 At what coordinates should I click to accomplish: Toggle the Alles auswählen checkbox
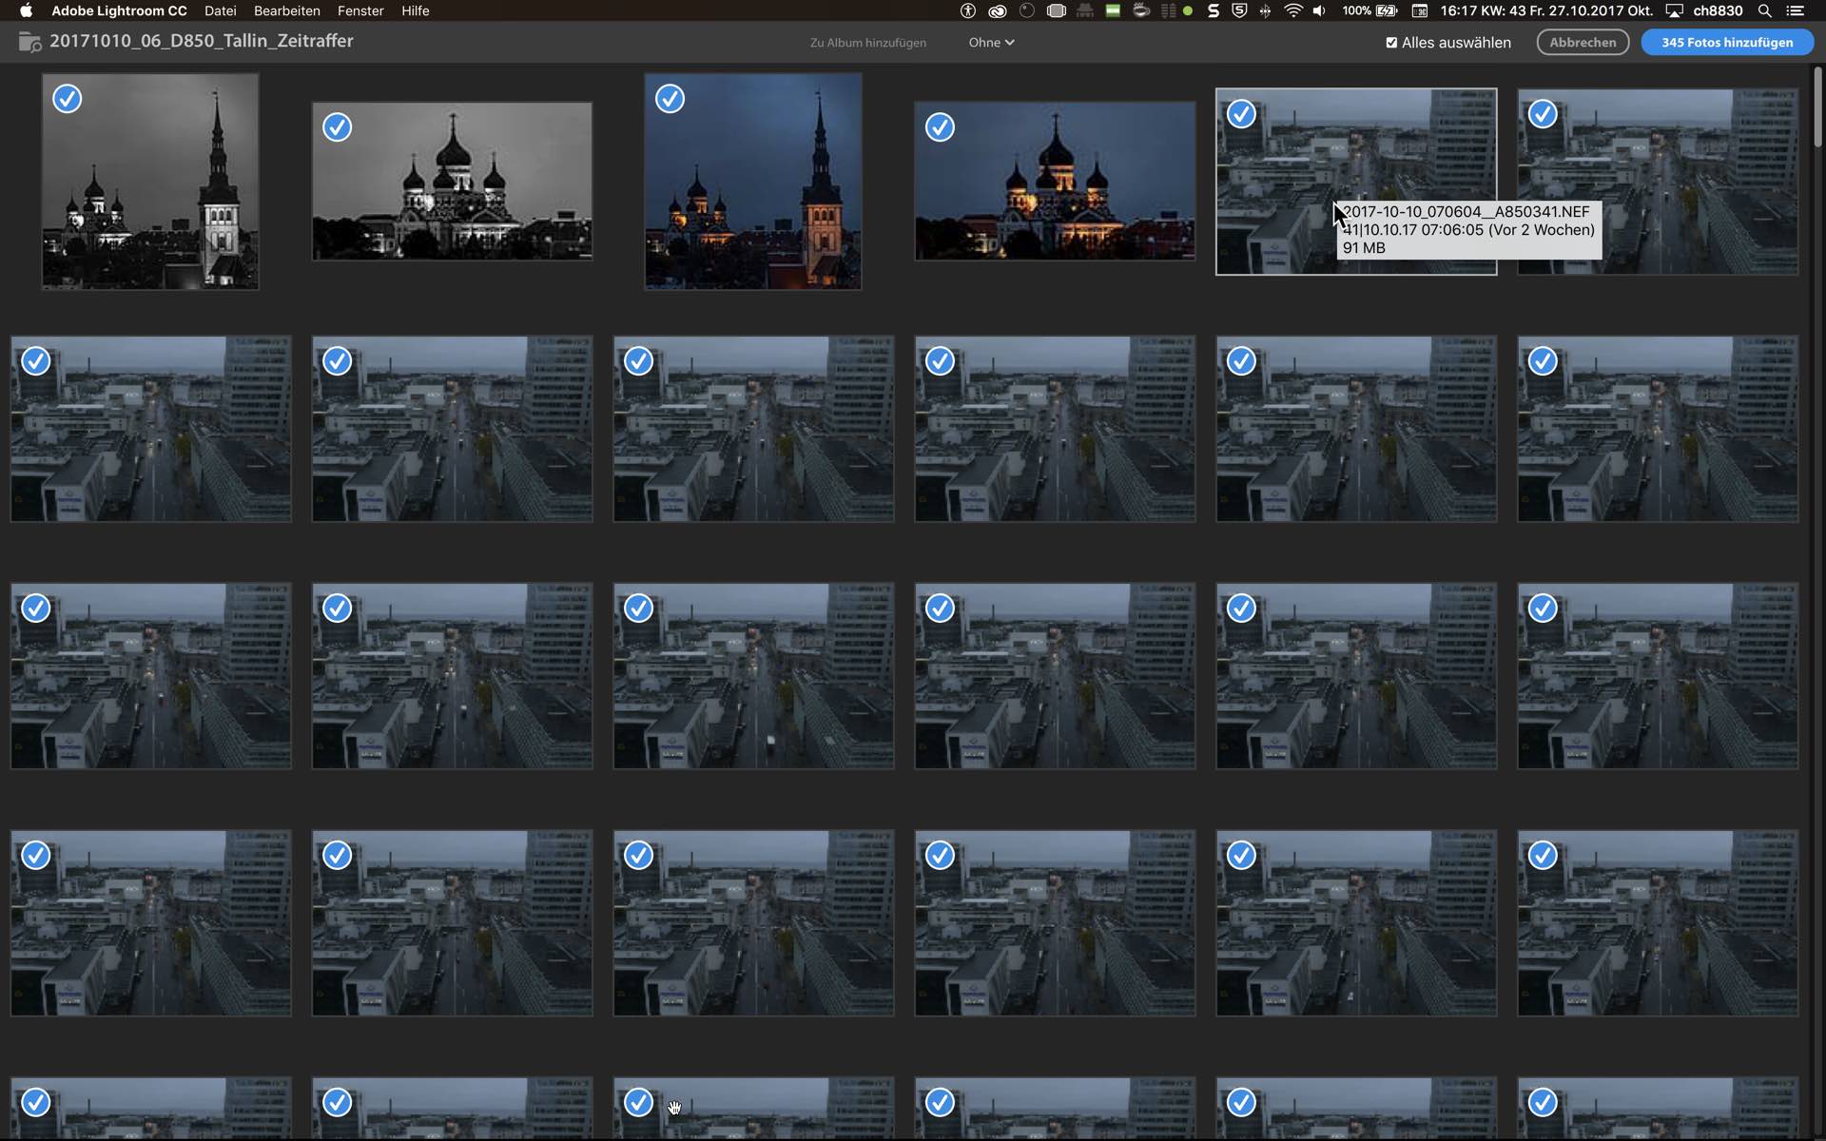click(x=1391, y=43)
